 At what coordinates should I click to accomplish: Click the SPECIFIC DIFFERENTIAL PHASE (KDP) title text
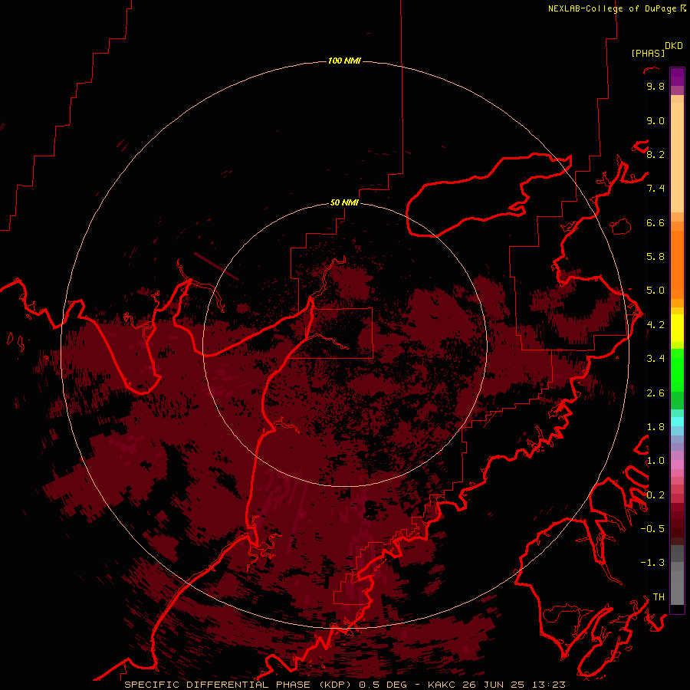click(238, 685)
